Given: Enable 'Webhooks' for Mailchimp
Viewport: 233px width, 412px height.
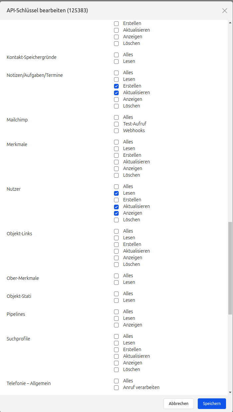Looking at the screenshot, I should 116,130.
